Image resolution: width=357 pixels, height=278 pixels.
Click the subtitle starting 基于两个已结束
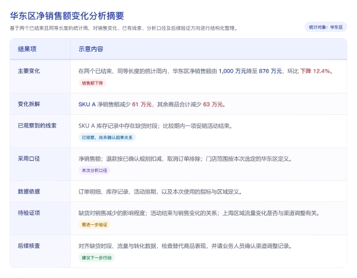click(124, 28)
